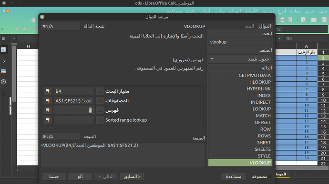Open the مساعدة menu in menu bar
Viewport: 329px width, 184px height.
[x=175, y=11]
